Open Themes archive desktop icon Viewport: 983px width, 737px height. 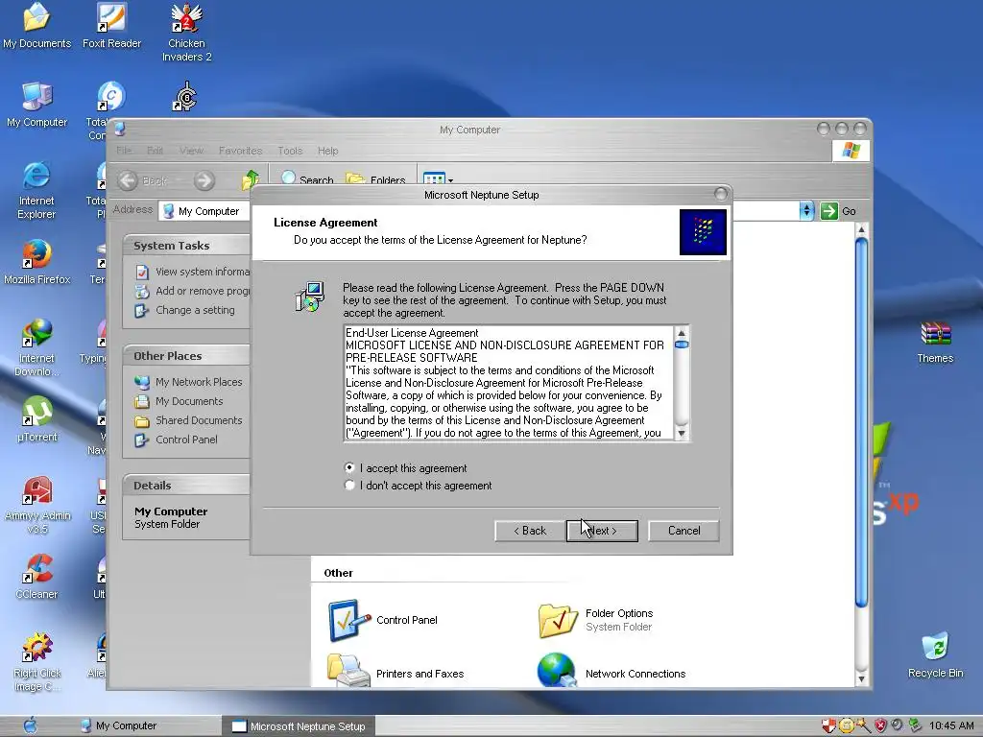point(935,342)
